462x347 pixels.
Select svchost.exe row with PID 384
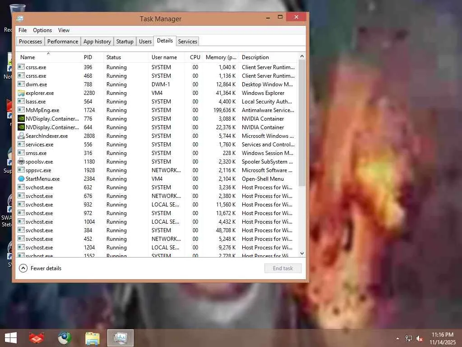[157, 230]
